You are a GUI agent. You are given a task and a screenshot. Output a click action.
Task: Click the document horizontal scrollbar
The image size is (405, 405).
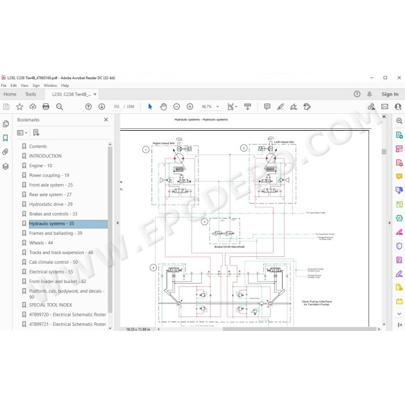point(299,329)
